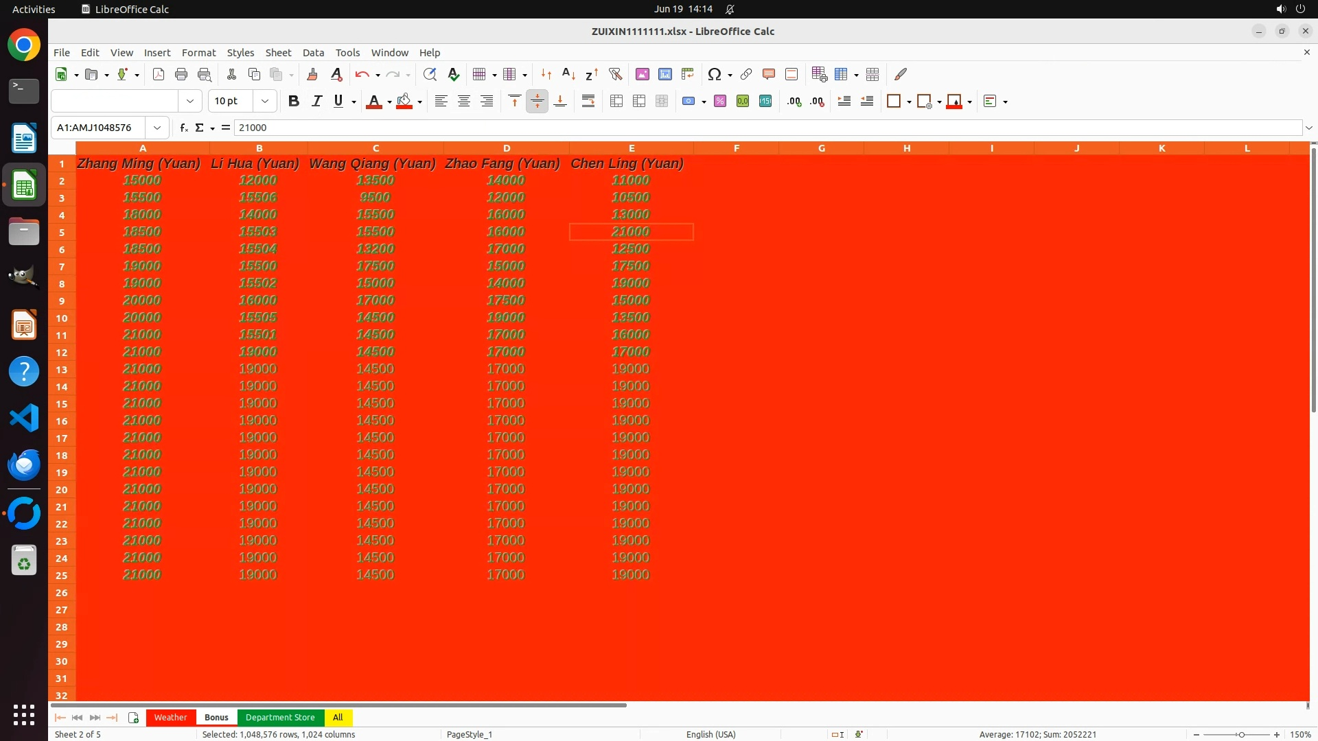Toggle Bold formatting

pyautogui.click(x=294, y=102)
